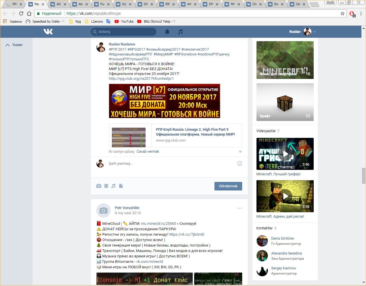The width and height of the screenshot is (366, 286).
Task: Open Ruslan Ruslanov author name link
Action: pos(122,44)
